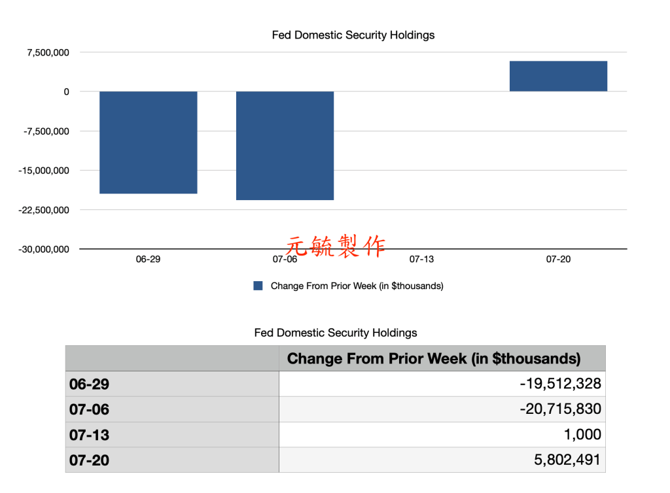This screenshot has width=670, height=493.
Task: Click the 06-29 x-axis label
Action: tap(148, 260)
